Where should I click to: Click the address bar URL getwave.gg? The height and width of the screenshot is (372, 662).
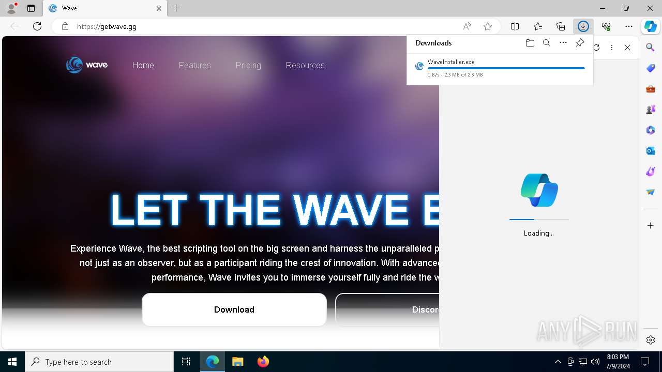107,26
